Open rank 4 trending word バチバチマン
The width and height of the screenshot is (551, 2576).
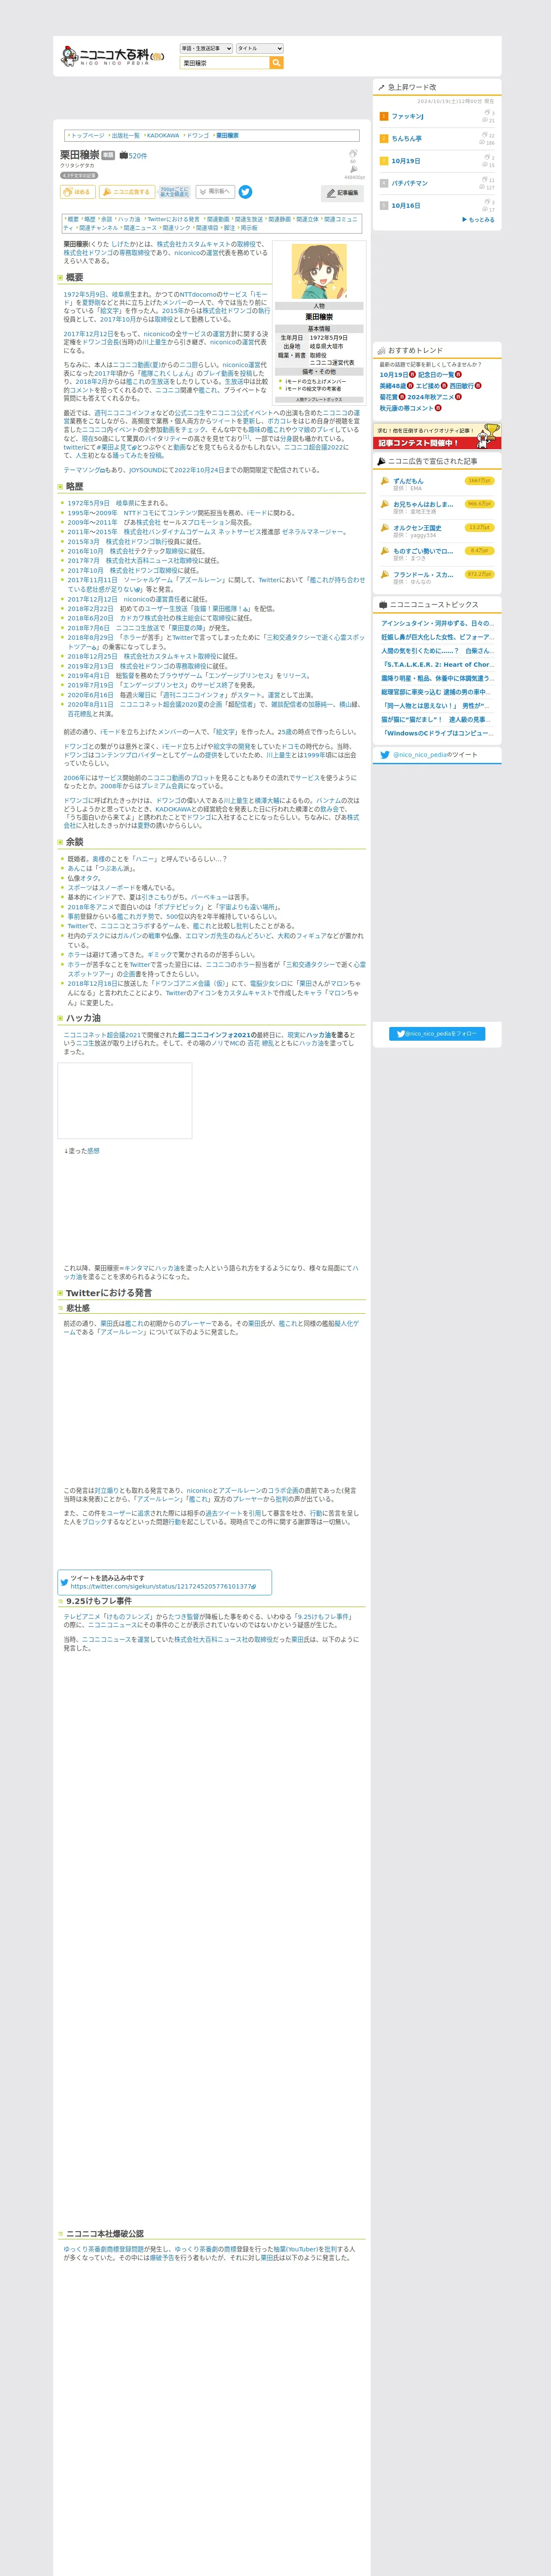pos(410,183)
